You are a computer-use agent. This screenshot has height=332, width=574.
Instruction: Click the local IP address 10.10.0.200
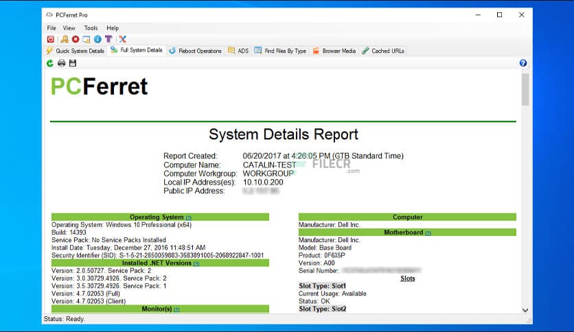tap(263, 182)
